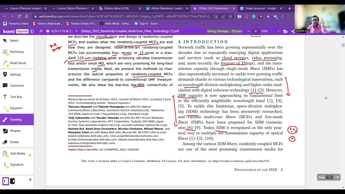Screen dimensions: 345x194
Task: Select the Text Box tool
Action: coord(17,97)
